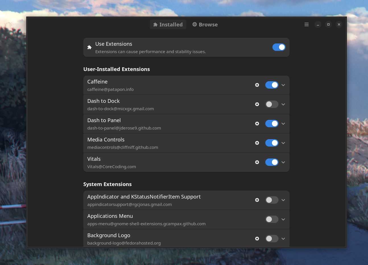Disable the Vitals extension
The image size is (368, 265).
[272, 162]
